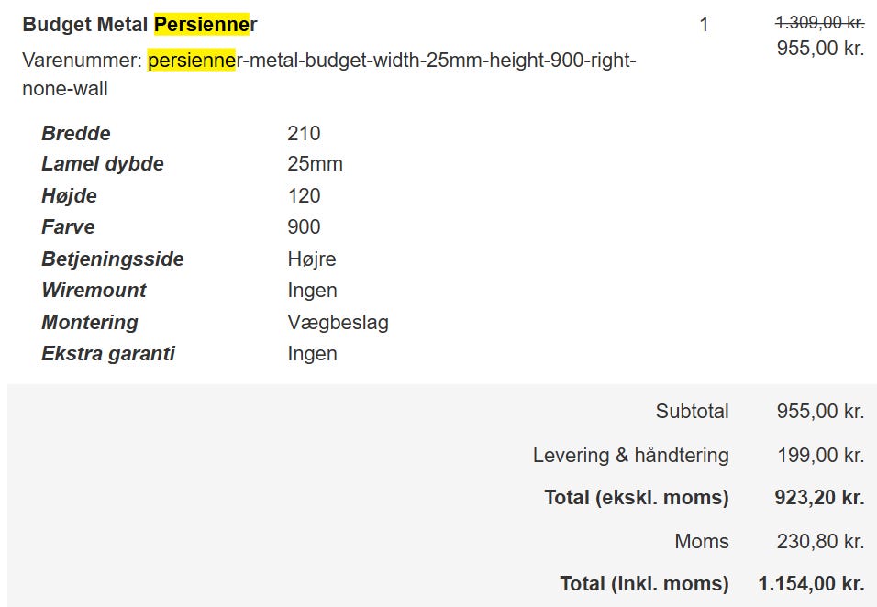This screenshot has width=877, height=607.
Task: Click the Subtotal label
Action: click(x=692, y=412)
